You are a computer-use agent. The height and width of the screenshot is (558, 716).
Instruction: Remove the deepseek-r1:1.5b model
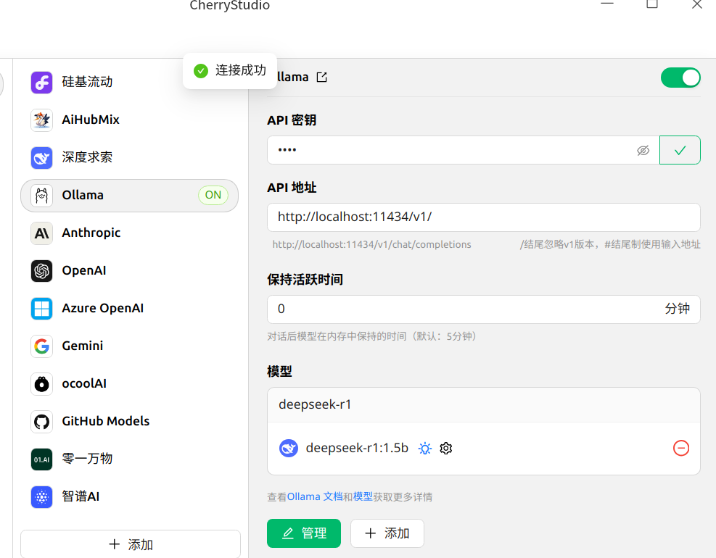[681, 448]
